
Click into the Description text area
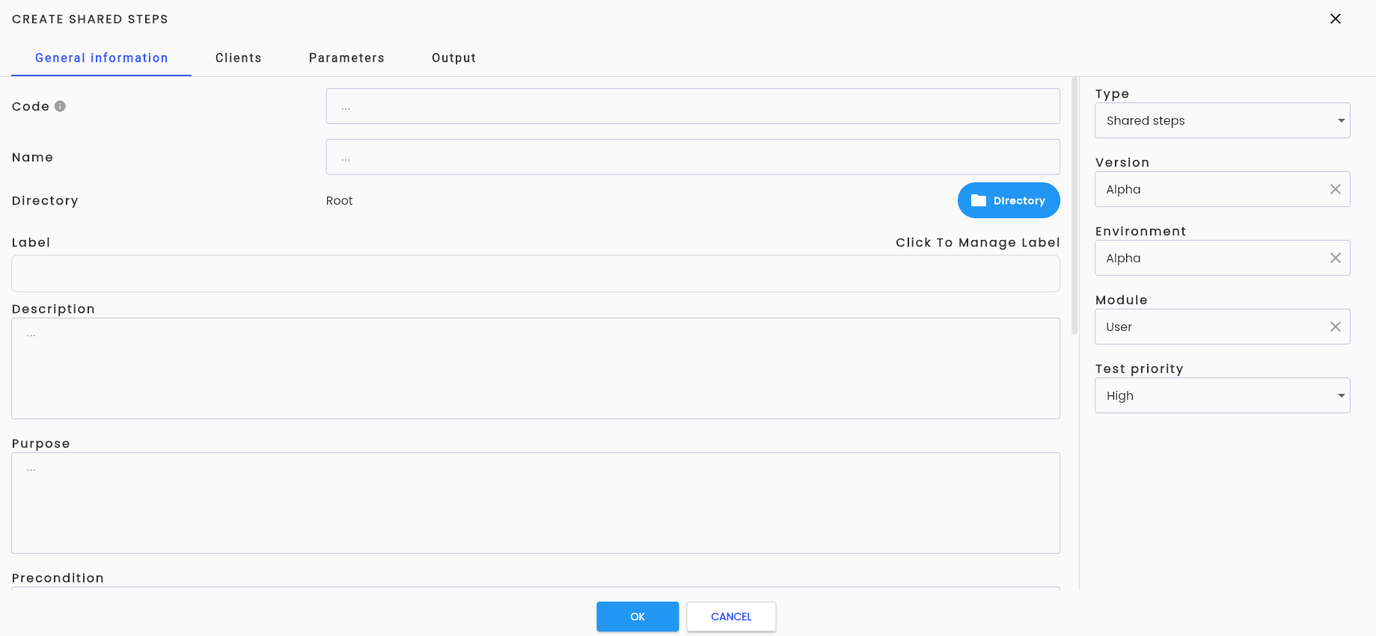click(536, 368)
